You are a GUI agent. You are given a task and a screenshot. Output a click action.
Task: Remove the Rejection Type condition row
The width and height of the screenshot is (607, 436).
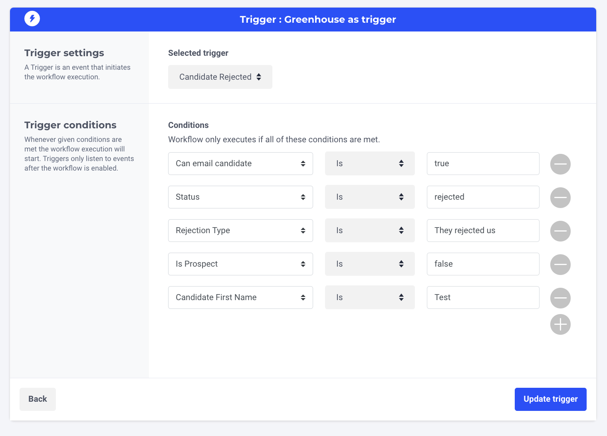click(560, 231)
